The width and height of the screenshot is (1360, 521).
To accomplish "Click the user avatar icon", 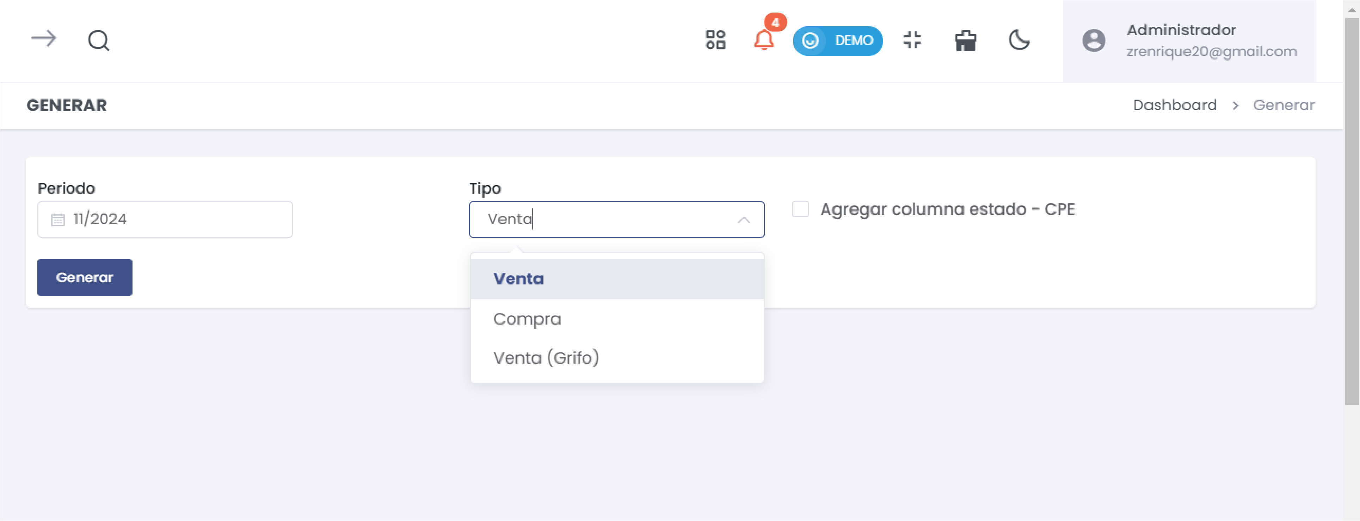I will (1093, 40).
